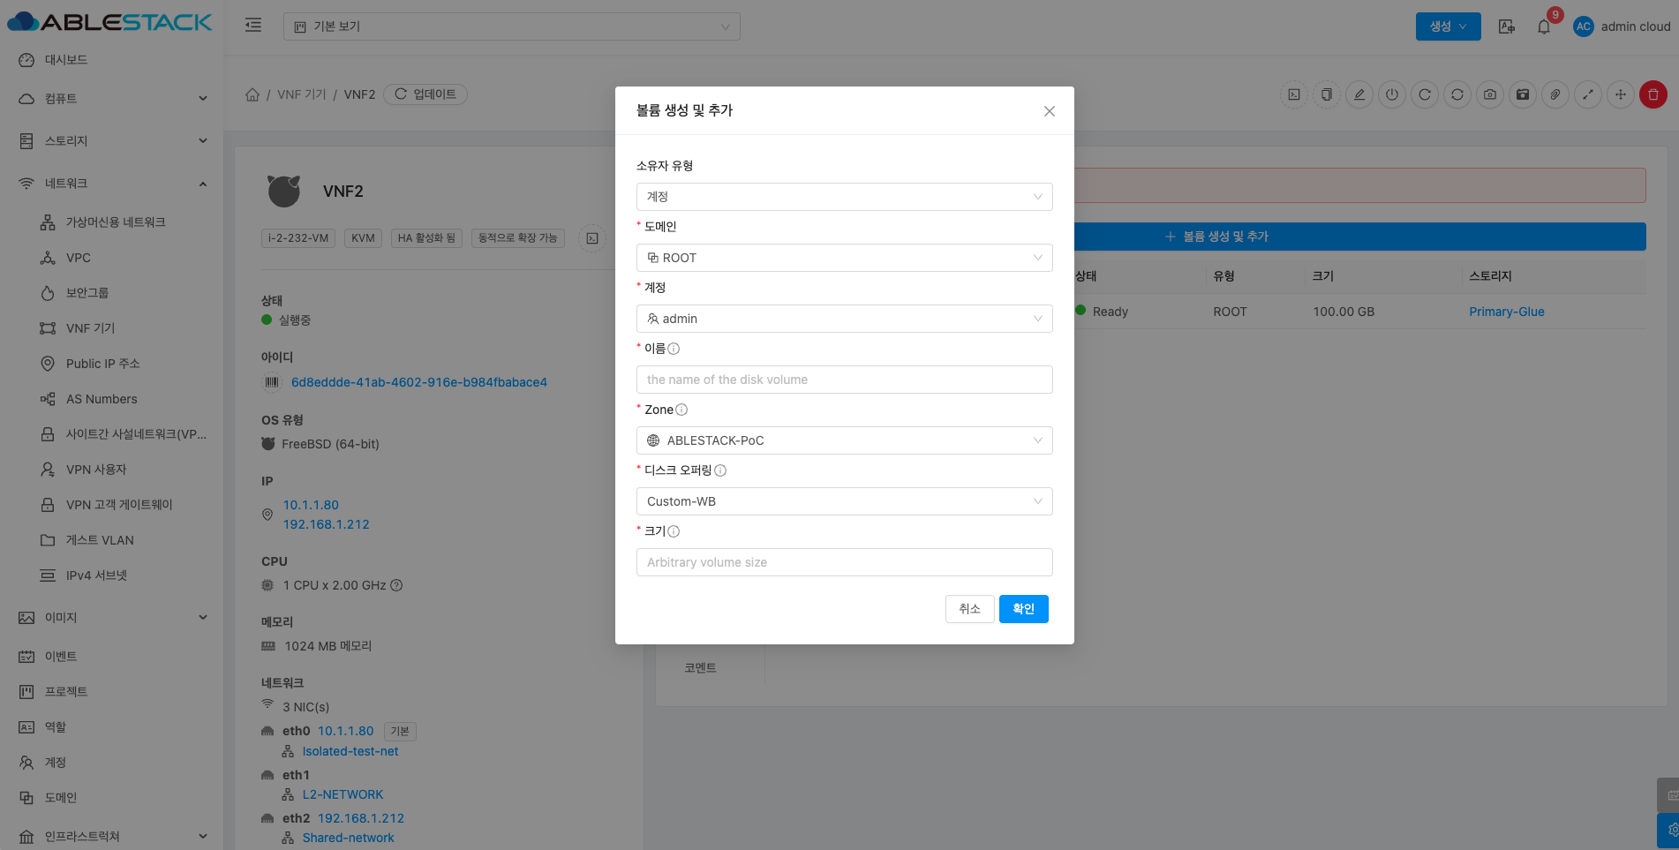Image resolution: width=1679 pixels, height=850 pixels.
Task: Click the 취소 cancel button
Action: (970, 609)
